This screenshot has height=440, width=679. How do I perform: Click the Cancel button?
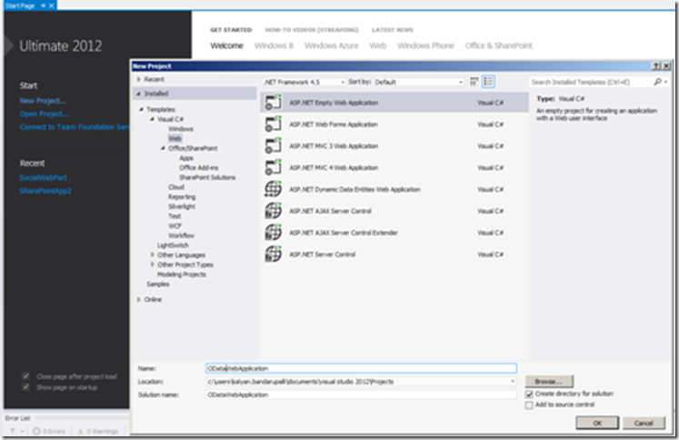tap(644, 423)
